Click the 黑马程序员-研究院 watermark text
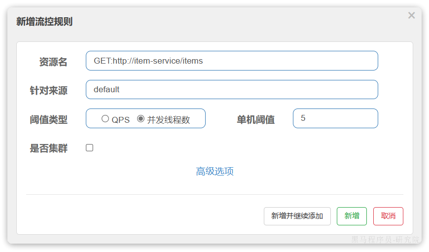This screenshot has height=252, width=429. coord(385,240)
